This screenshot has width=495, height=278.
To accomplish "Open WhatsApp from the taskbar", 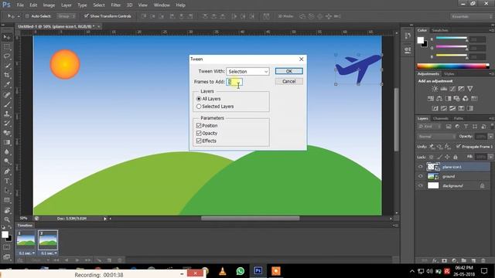I will point(241,271).
